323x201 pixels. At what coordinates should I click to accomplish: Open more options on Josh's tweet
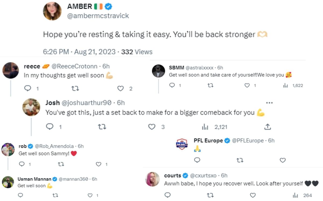pyautogui.click(x=269, y=103)
